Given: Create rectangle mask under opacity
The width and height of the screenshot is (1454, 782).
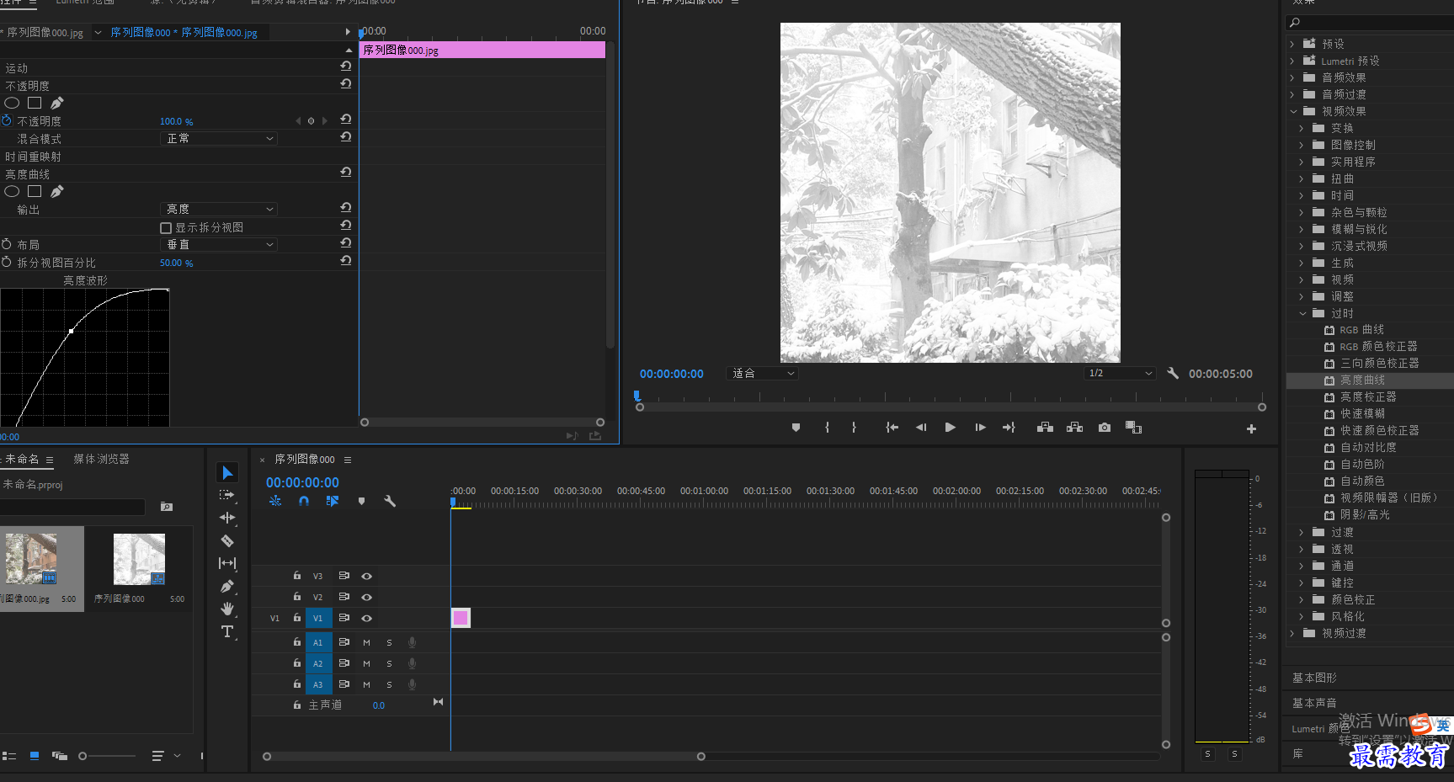Looking at the screenshot, I should point(35,103).
